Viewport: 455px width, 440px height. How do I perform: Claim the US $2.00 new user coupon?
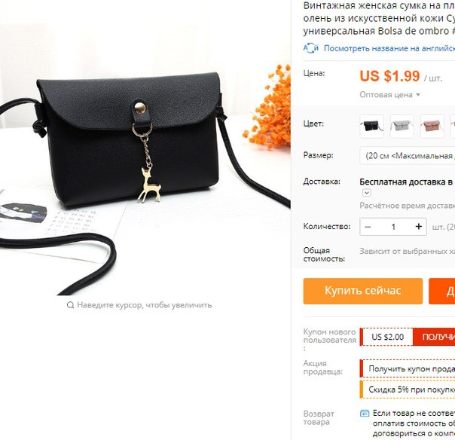coord(434,337)
